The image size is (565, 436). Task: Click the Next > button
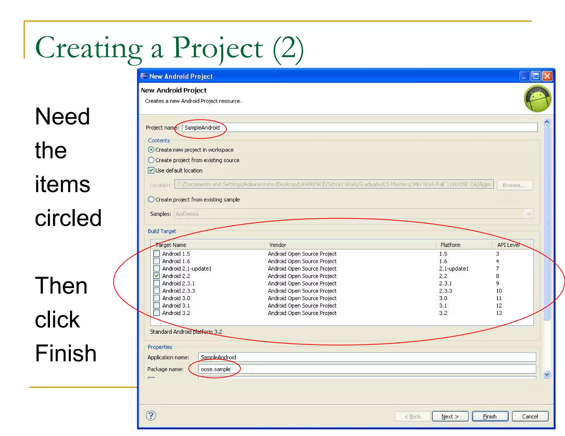coord(450,416)
